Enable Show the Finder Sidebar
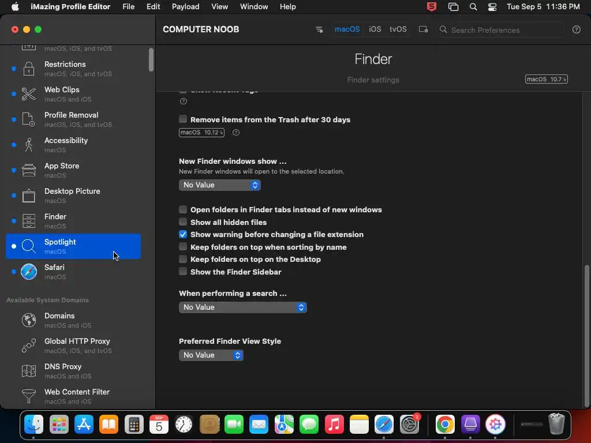This screenshot has height=443, width=591. pos(183,272)
